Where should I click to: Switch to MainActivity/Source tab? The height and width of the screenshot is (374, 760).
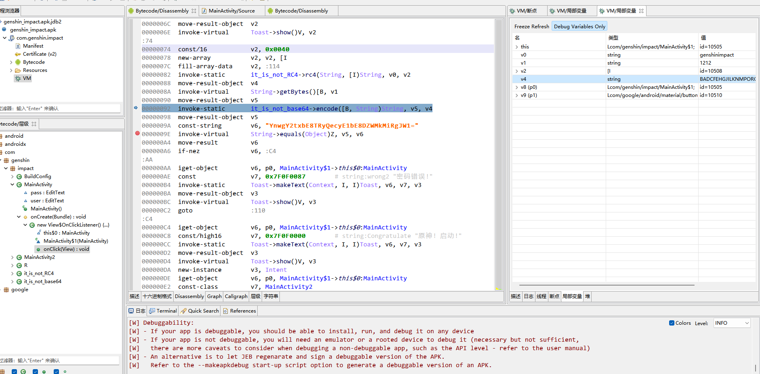[x=232, y=11]
